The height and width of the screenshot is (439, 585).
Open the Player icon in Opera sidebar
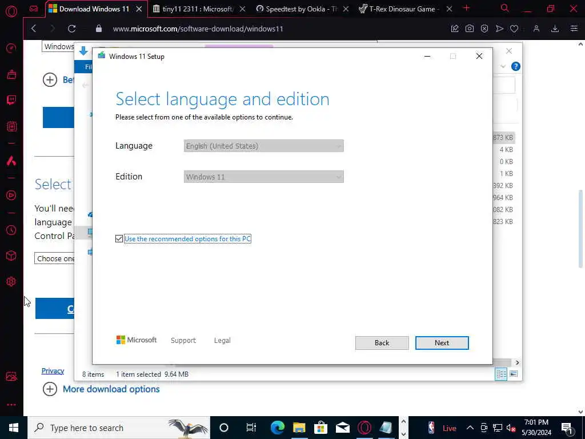tap(11, 195)
